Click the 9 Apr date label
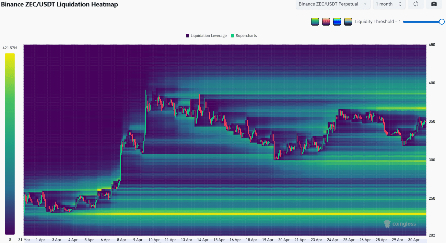Viewport: 446px width, 243px height. pyautogui.click(x=138, y=240)
